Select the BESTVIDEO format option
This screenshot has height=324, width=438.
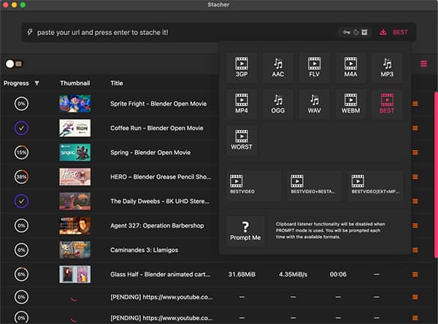click(x=253, y=185)
